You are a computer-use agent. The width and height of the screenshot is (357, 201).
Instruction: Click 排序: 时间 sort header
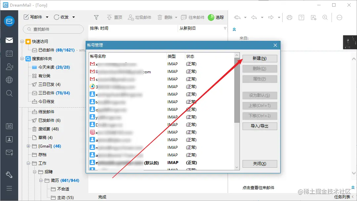tap(133, 28)
